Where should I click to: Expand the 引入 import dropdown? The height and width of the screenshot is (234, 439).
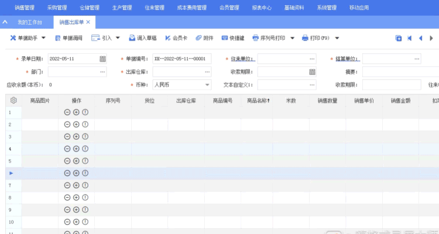[x=117, y=38]
